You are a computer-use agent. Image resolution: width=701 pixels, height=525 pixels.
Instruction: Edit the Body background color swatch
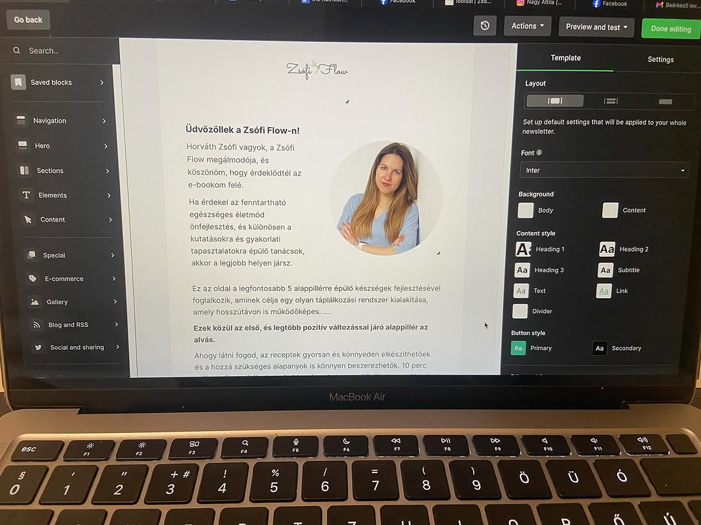coord(527,209)
